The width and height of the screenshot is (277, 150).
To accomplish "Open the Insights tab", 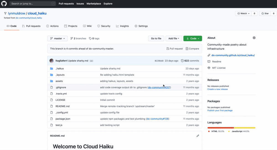I will tap(122, 26).
